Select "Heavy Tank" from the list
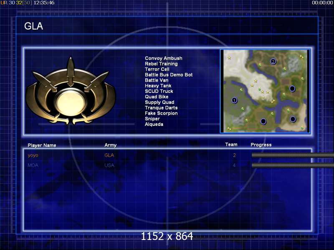The width and height of the screenshot is (334, 250). coord(158,86)
